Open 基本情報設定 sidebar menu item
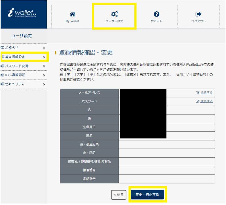Image resolution: width=226 pixels, height=205 pixels. (x=24, y=57)
